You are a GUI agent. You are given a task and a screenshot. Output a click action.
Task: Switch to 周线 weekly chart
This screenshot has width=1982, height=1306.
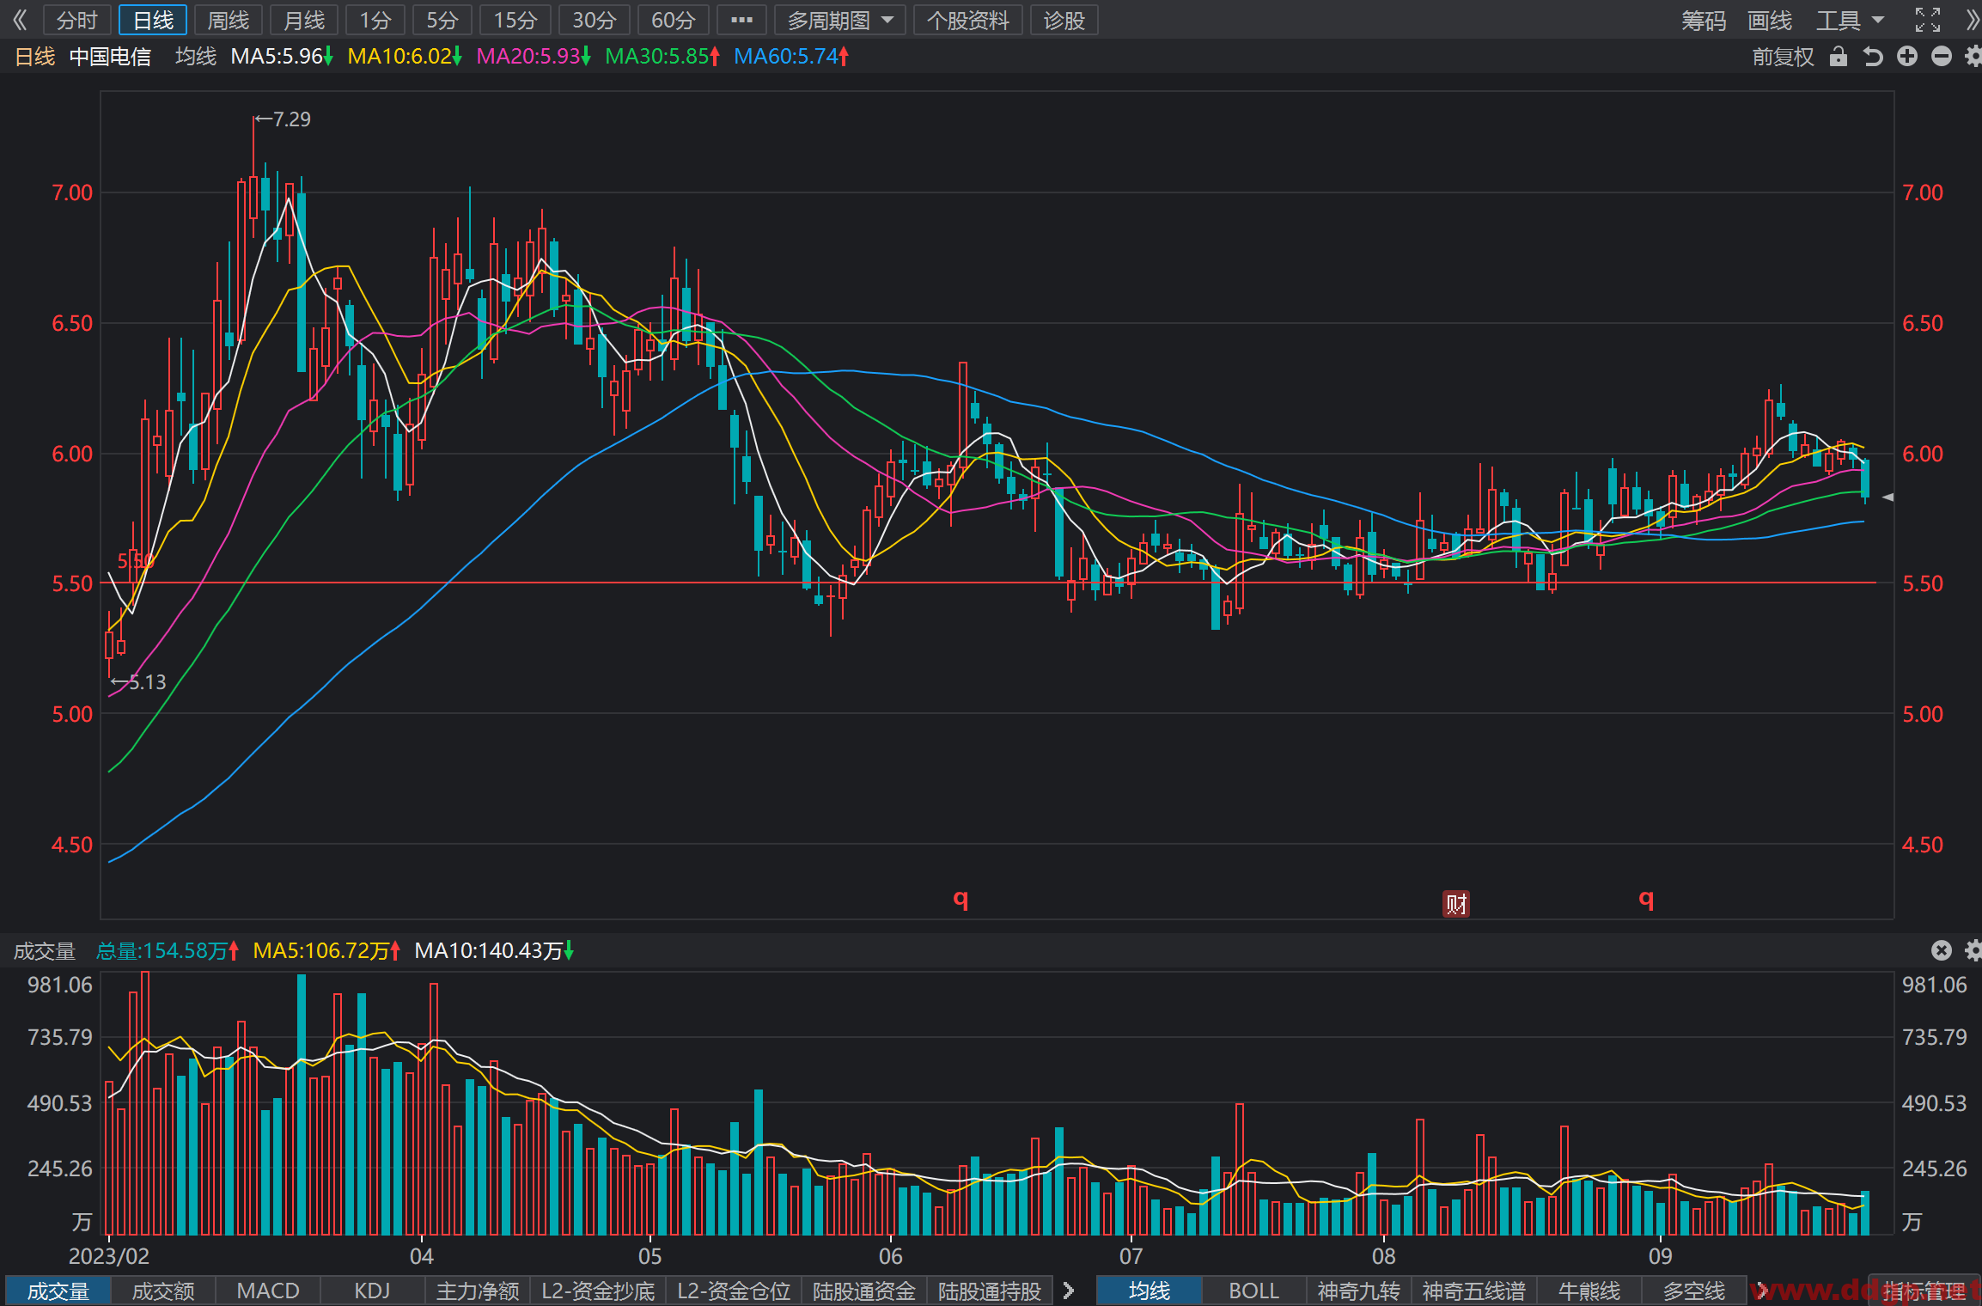pyautogui.click(x=229, y=20)
